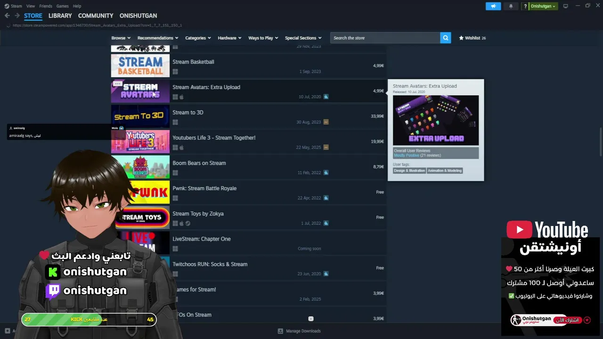The height and width of the screenshot is (339, 603).
Task: Expand the Recommendations dropdown
Action: 158,38
